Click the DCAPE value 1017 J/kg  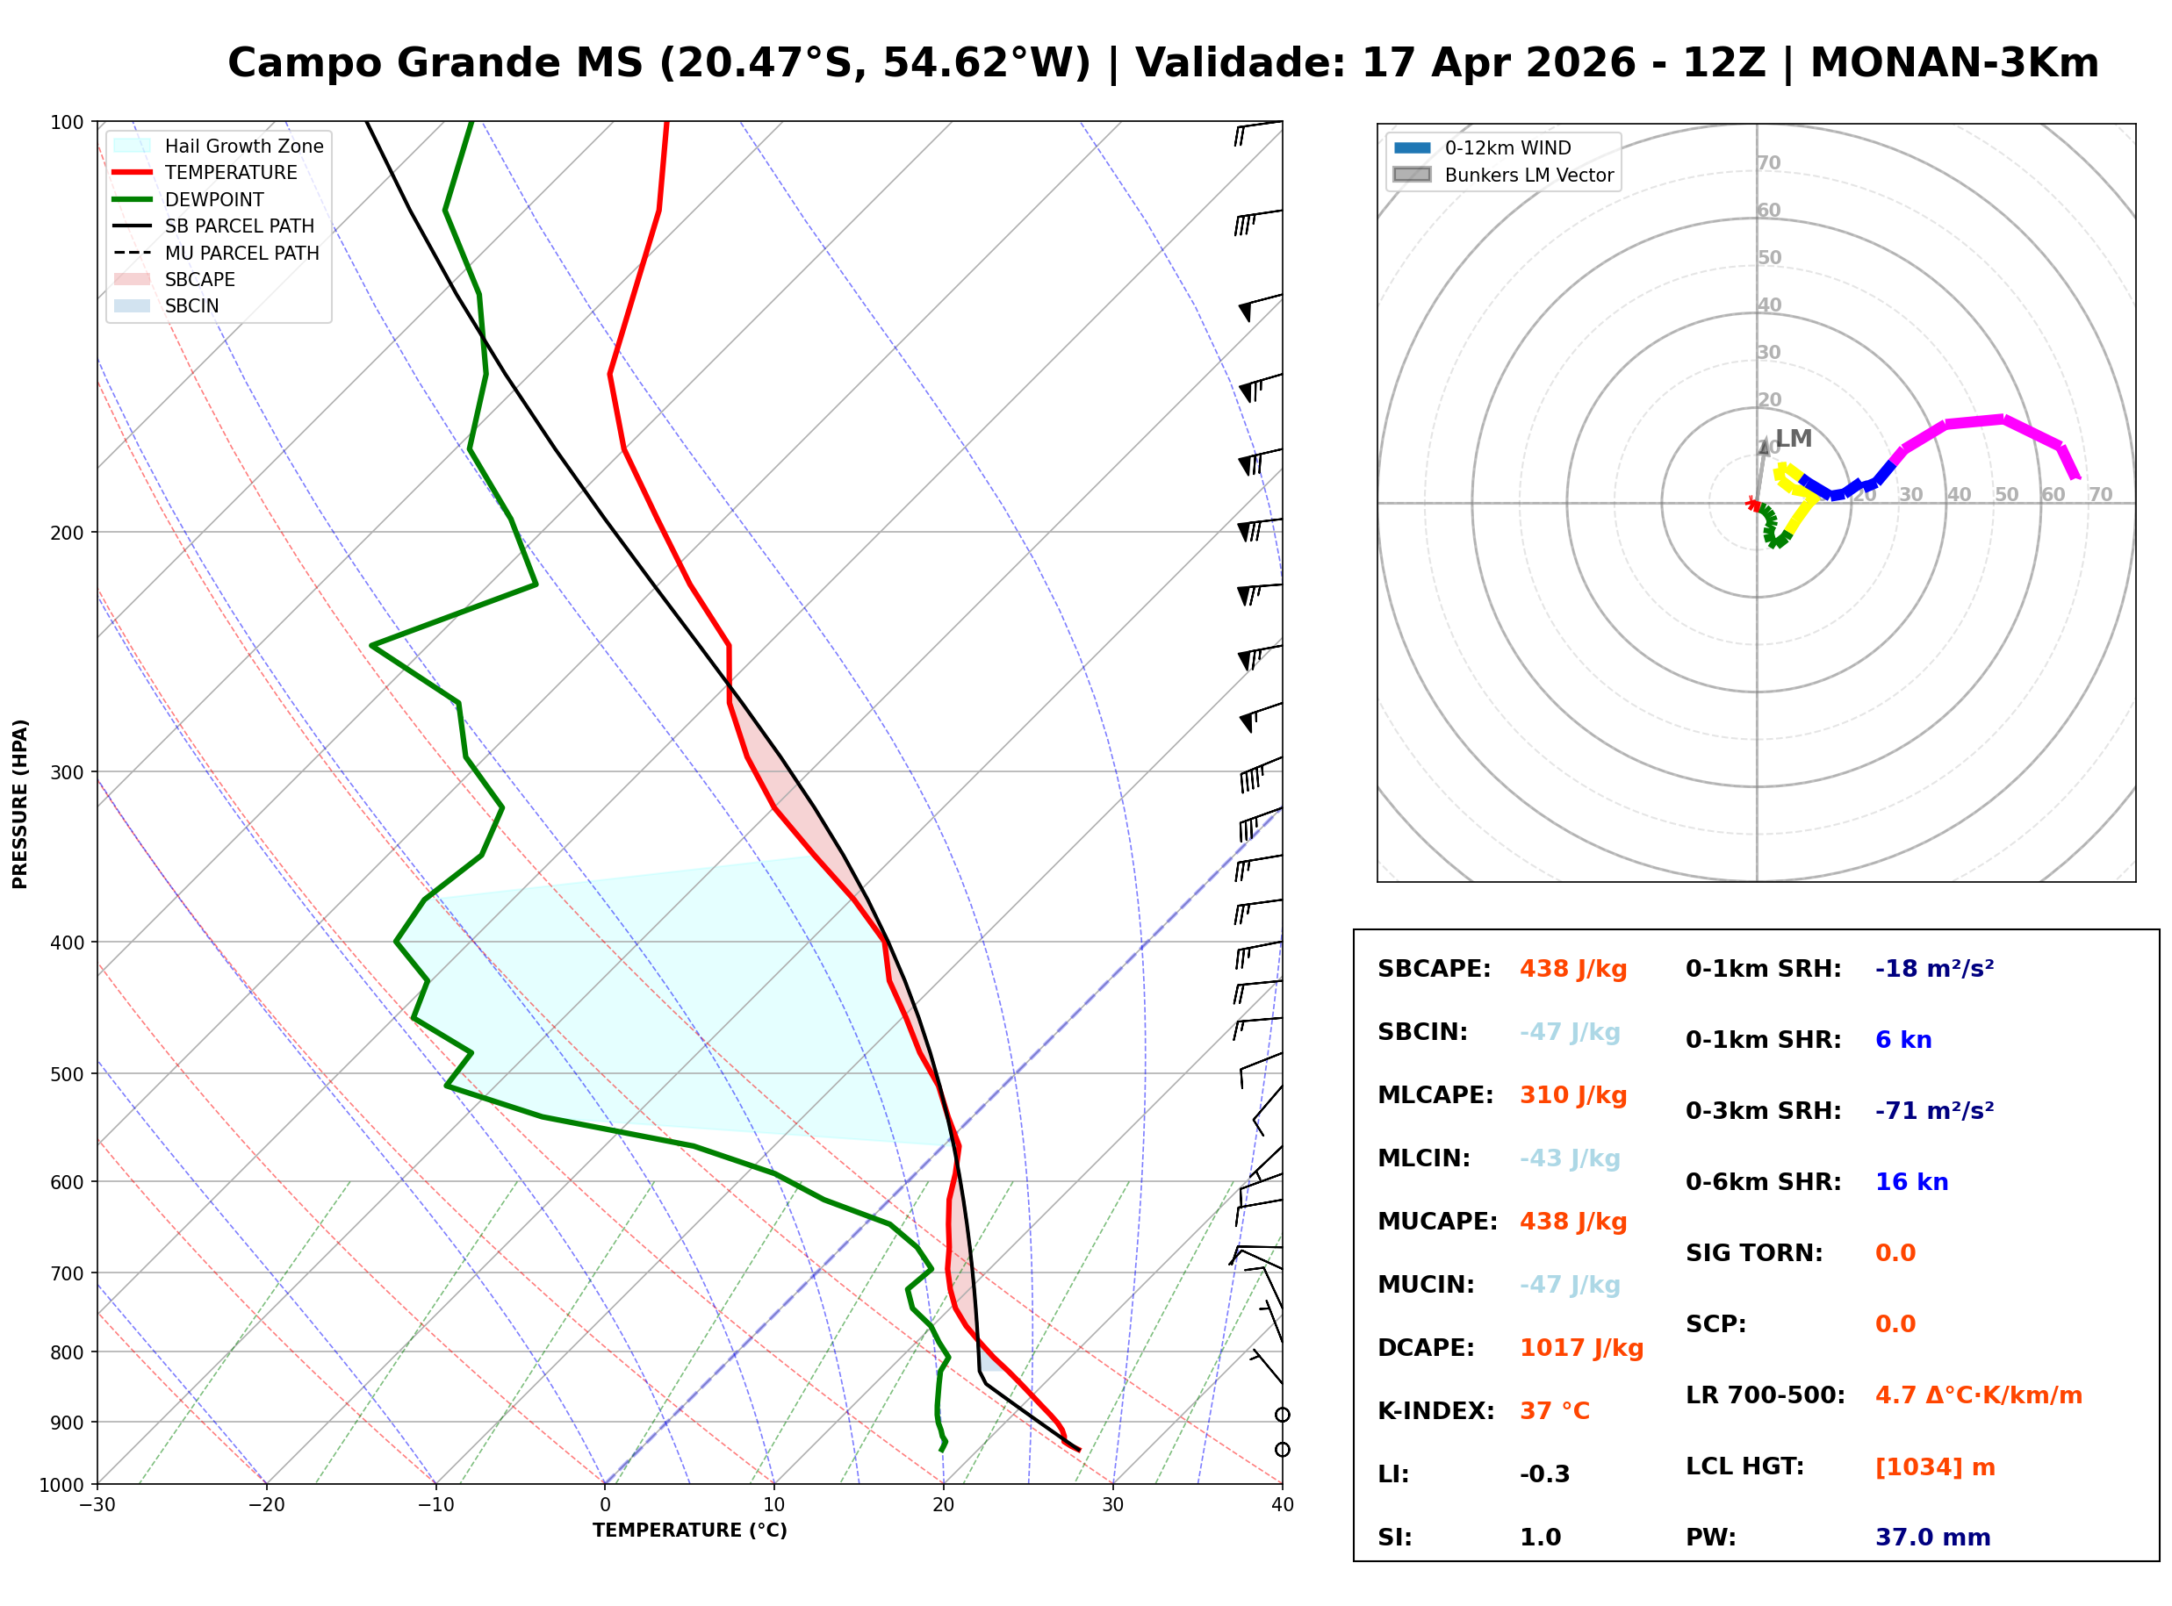[x=1582, y=1348]
